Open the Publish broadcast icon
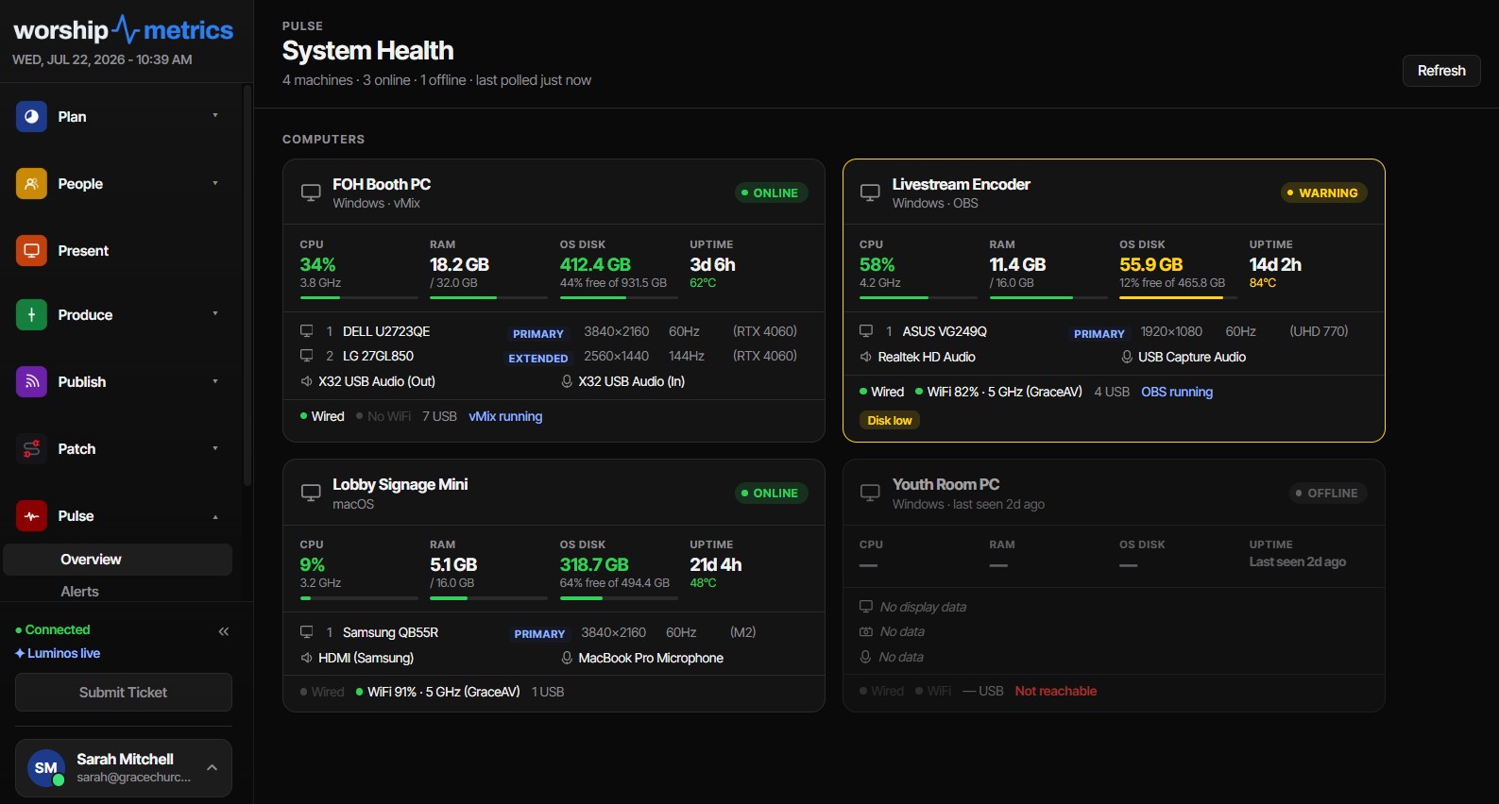The width and height of the screenshot is (1499, 804). click(31, 381)
